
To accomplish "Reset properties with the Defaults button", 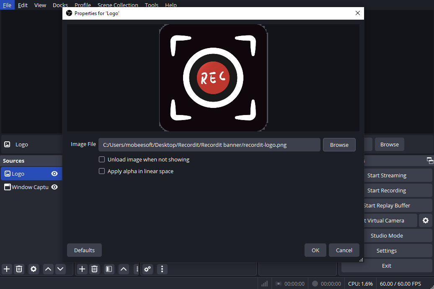I will [x=84, y=250].
